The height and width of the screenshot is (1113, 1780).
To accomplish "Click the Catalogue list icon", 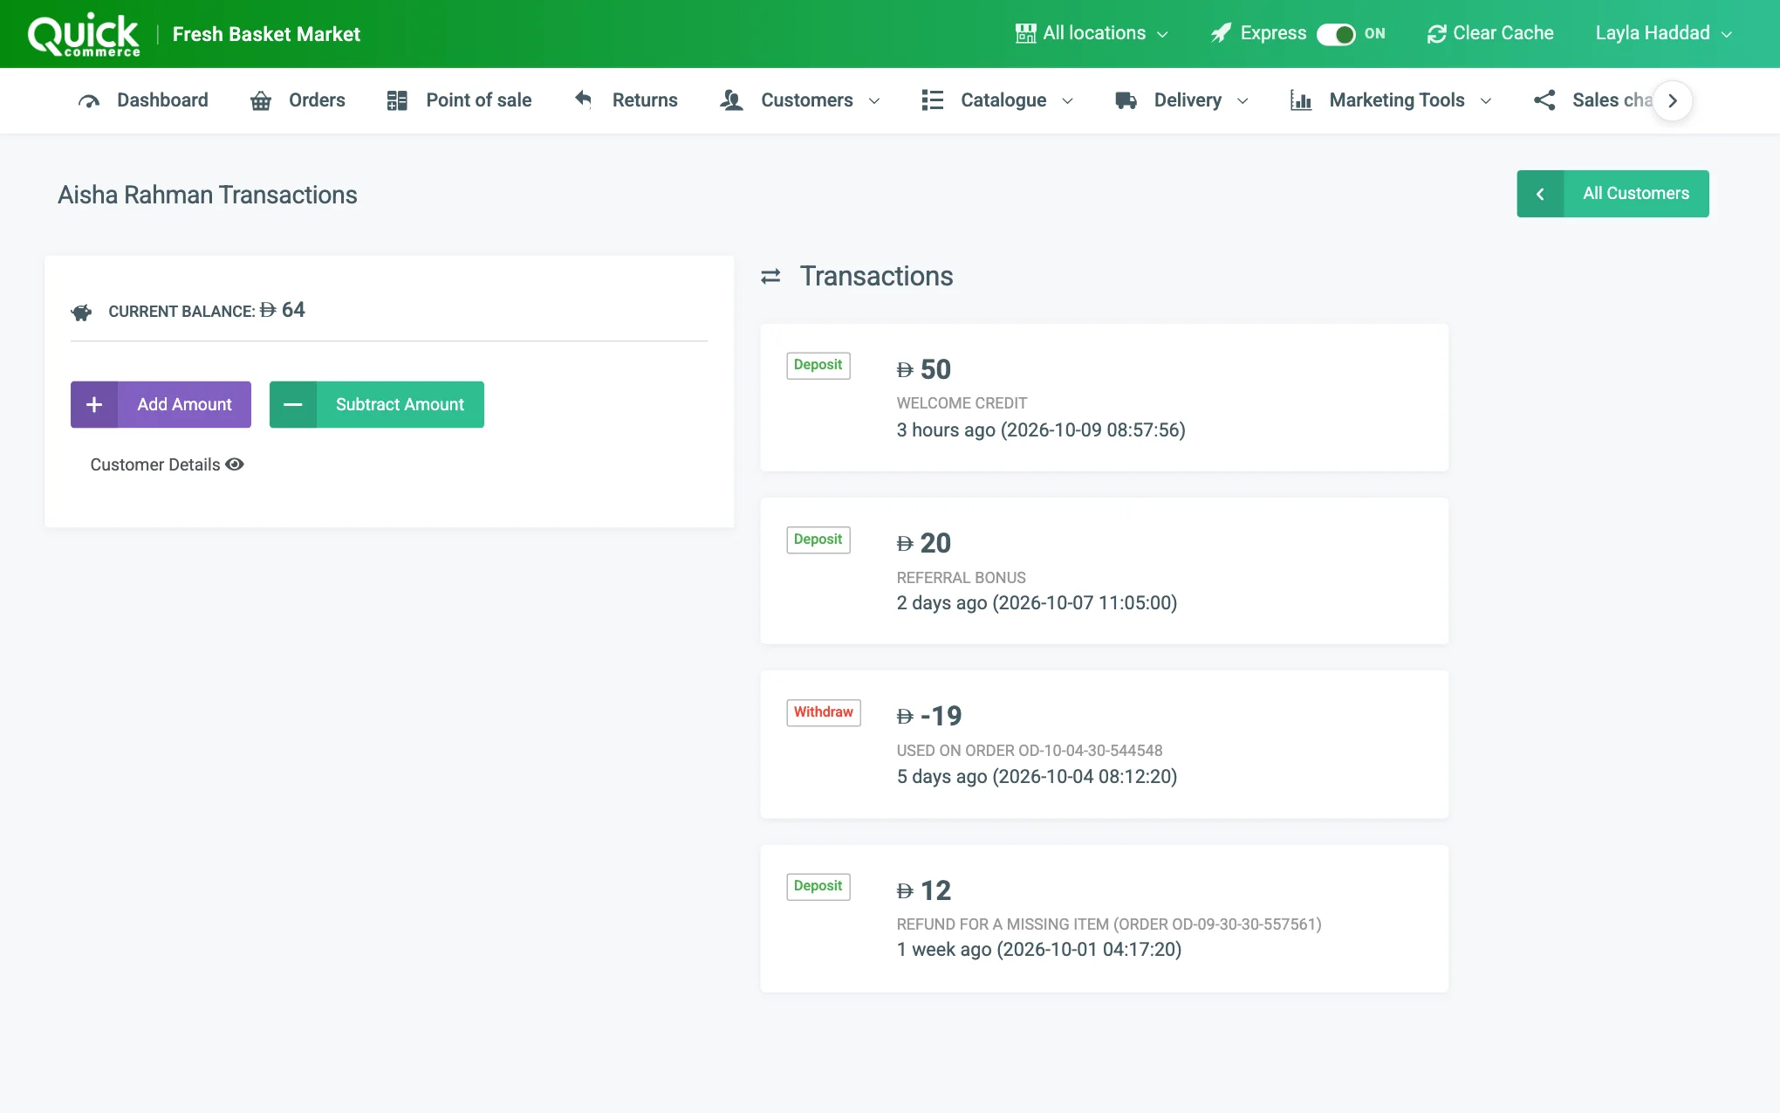I will pyautogui.click(x=933, y=100).
